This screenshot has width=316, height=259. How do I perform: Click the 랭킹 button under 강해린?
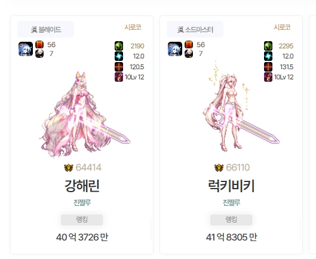[x=82, y=220]
